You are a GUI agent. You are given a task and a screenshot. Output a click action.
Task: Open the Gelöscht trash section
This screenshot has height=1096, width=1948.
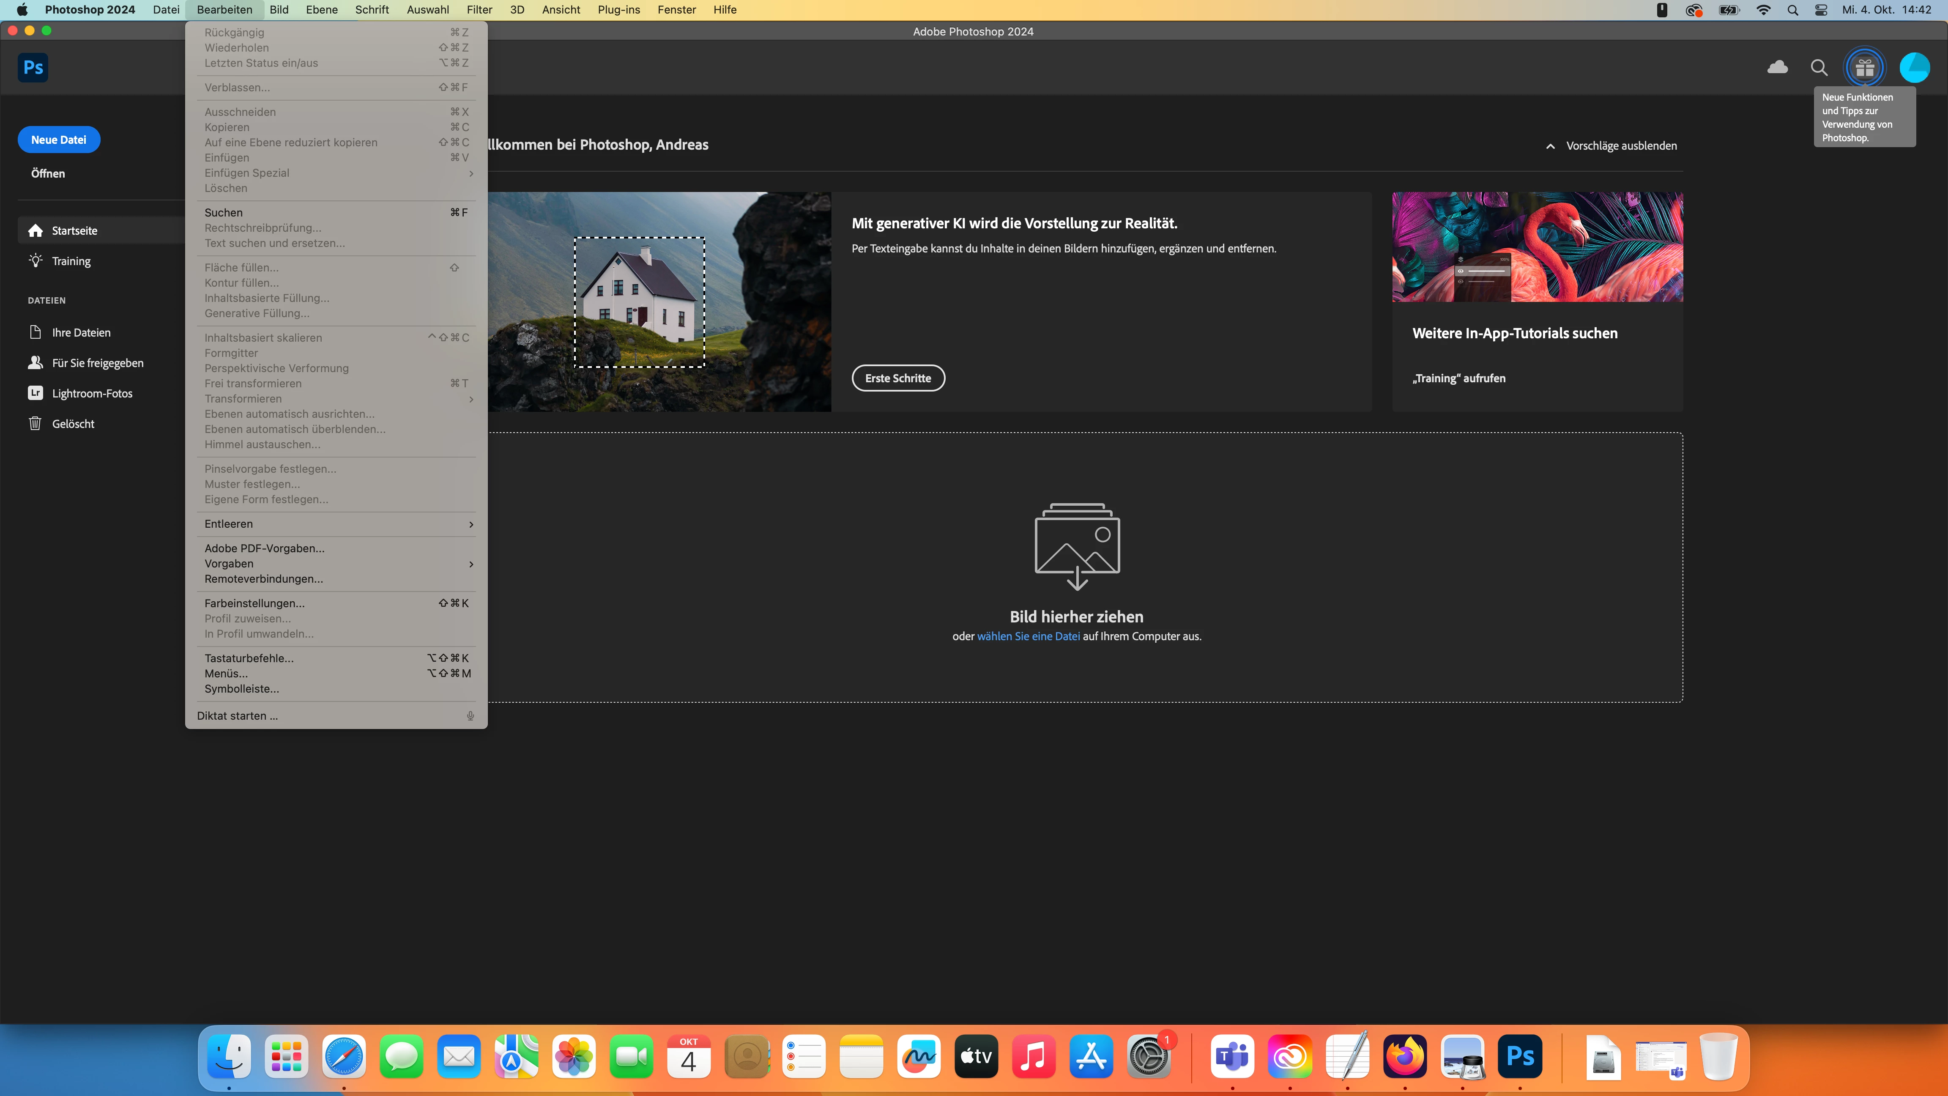point(73,424)
